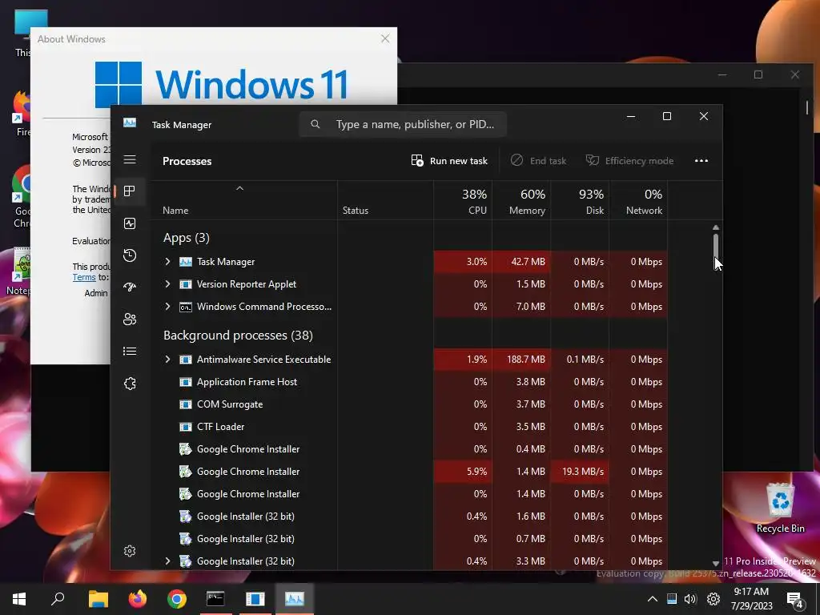
Task: Expand the Windows Command Processor row
Action: [x=167, y=307]
